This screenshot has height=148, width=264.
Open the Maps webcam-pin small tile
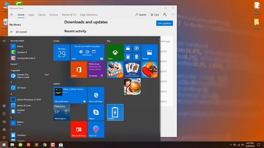coord(137,57)
